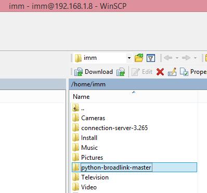The image size is (207, 193).
Task: Select the parent directory '..' entry
Action: pos(79,108)
